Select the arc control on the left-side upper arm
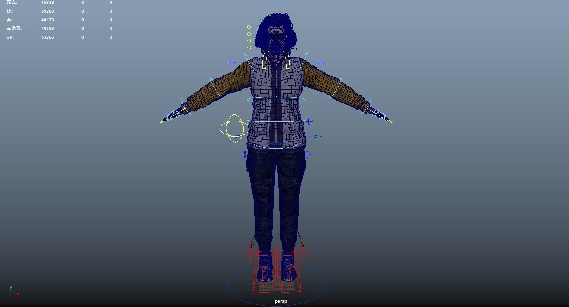The width and height of the screenshot is (569, 307). click(x=217, y=88)
